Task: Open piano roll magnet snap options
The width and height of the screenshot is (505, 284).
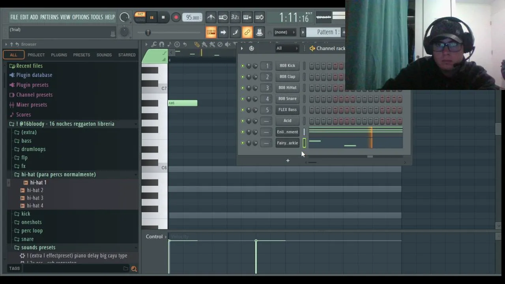Action: [x=161, y=45]
